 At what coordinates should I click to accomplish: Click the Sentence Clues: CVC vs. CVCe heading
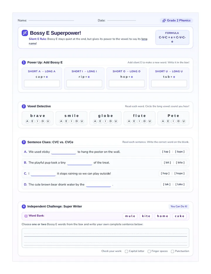coord(50,142)
